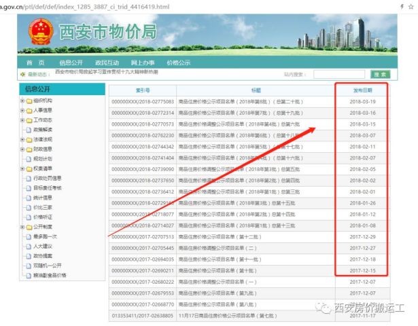The width and height of the screenshot is (418, 326).
Task: Click index number 000000XXX/2018-02775083
Action: (143, 102)
